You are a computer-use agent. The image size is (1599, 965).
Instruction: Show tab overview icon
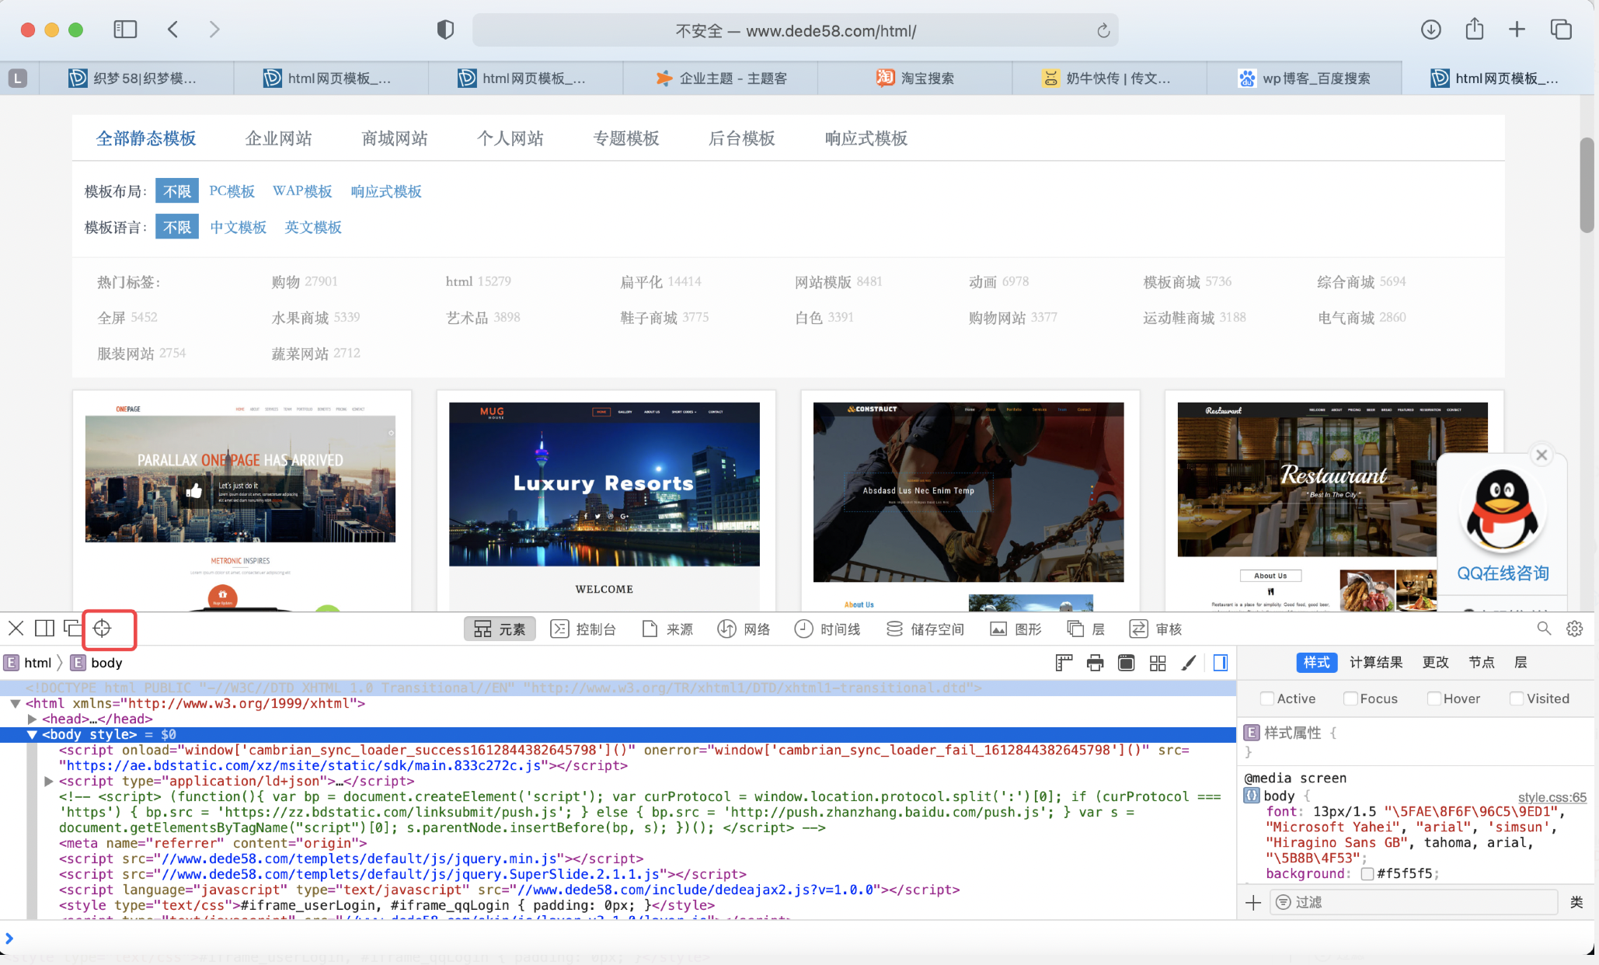tap(1561, 30)
